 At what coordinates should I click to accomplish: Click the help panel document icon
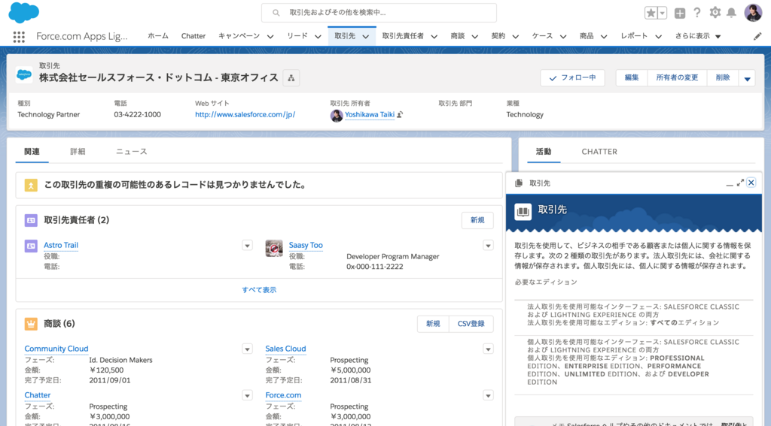[x=518, y=183]
